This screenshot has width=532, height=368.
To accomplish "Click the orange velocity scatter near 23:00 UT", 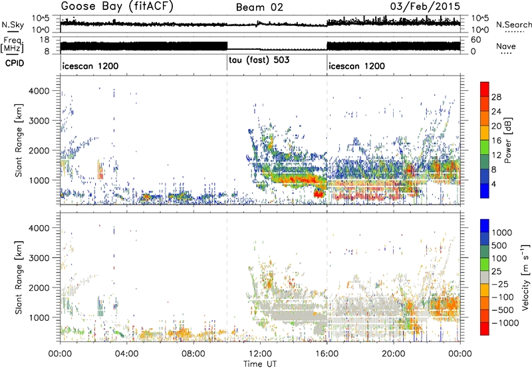I will pyautogui.click(x=444, y=308).
